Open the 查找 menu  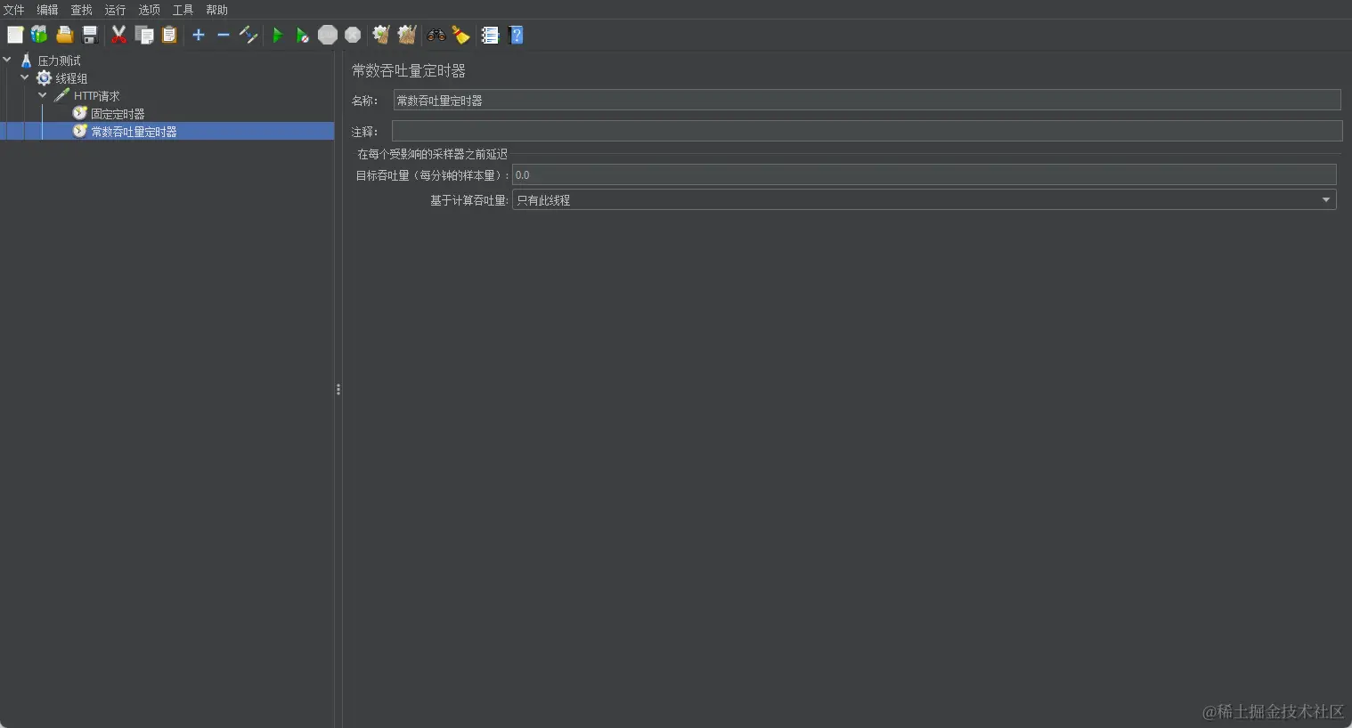coord(81,10)
